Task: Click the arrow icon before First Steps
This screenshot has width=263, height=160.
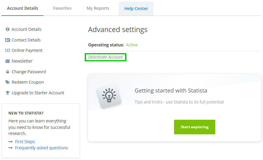Action: 10,142
